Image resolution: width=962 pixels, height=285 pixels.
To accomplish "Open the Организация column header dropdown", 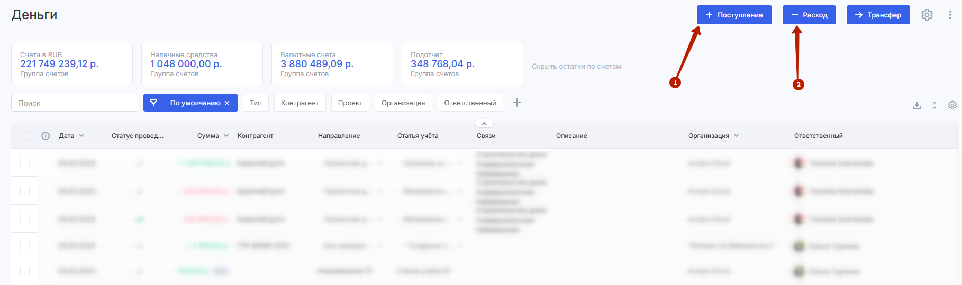I will click(x=736, y=136).
